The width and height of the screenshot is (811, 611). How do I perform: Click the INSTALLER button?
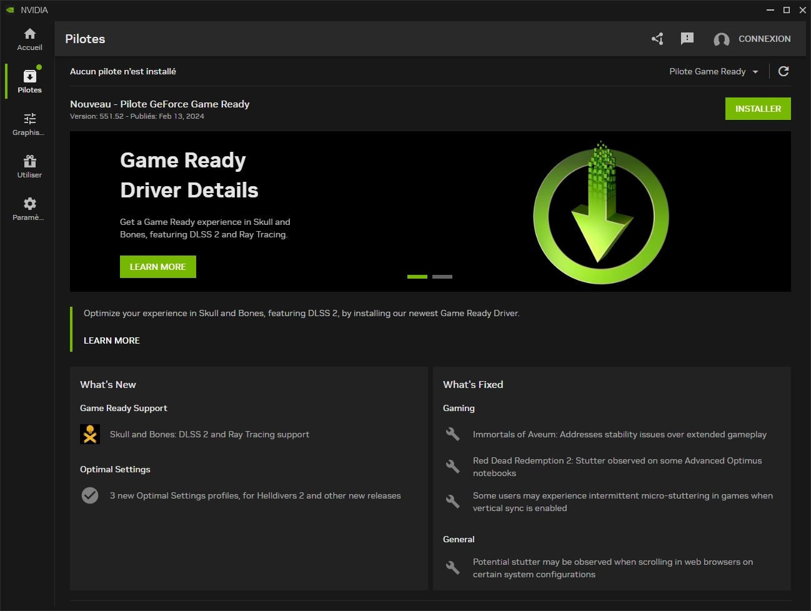758,109
